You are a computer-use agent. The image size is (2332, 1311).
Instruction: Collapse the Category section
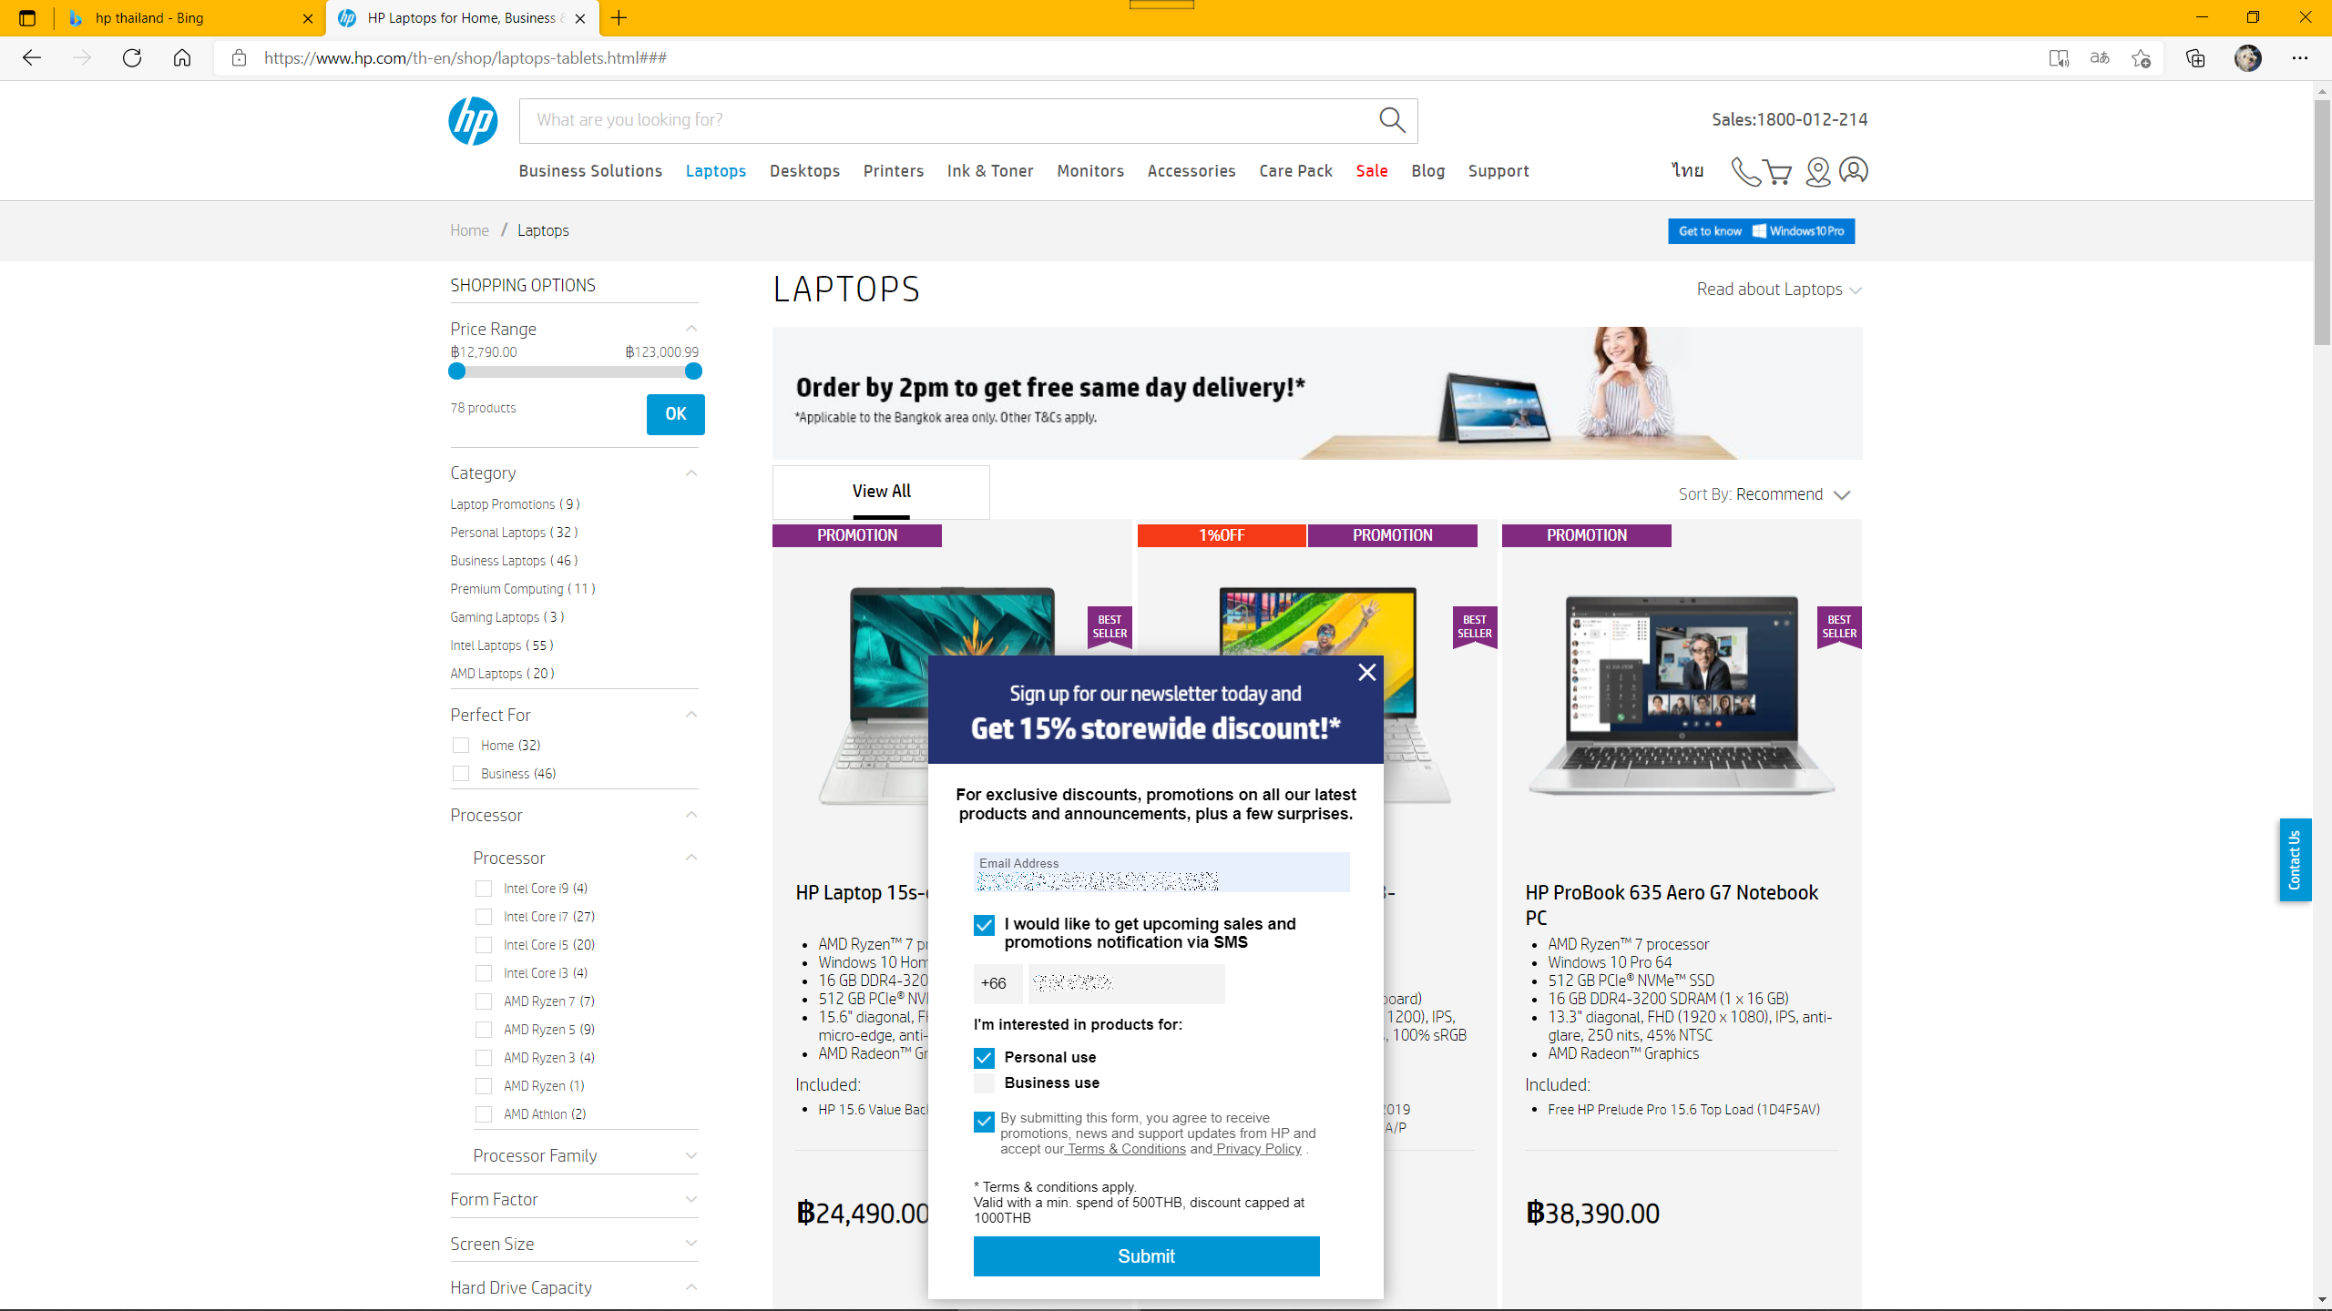coord(691,473)
